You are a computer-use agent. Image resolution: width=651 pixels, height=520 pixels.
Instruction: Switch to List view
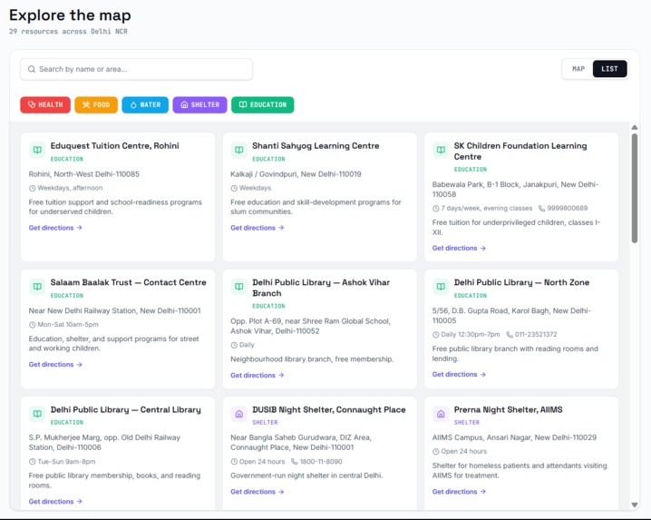[609, 69]
